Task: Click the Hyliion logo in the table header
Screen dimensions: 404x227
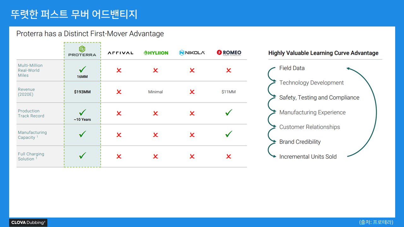Action: pyautogui.click(x=156, y=53)
